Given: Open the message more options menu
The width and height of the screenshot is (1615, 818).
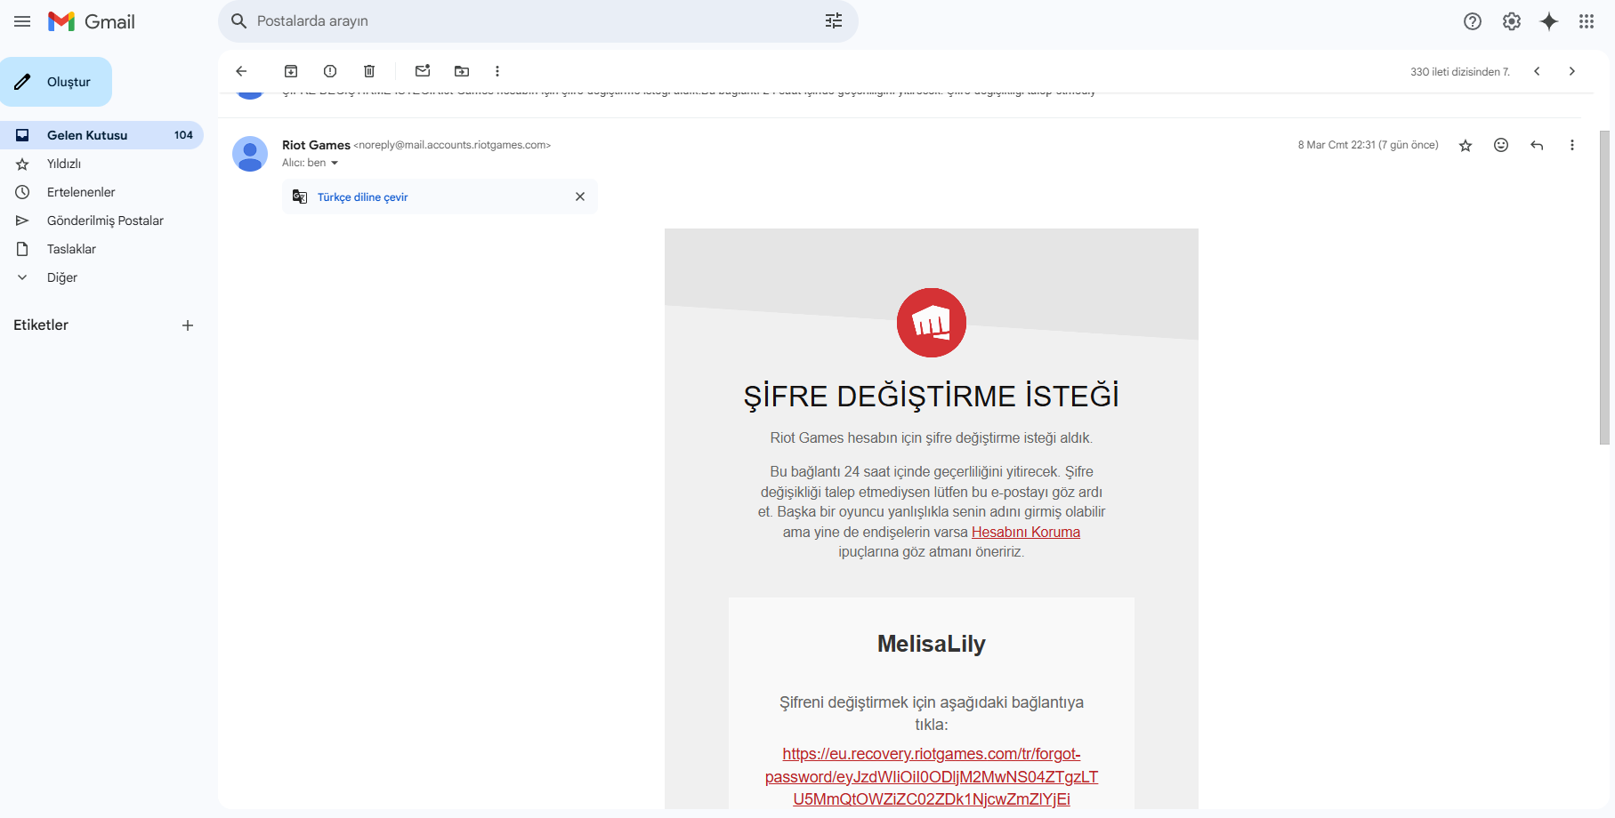Looking at the screenshot, I should click(x=1572, y=145).
